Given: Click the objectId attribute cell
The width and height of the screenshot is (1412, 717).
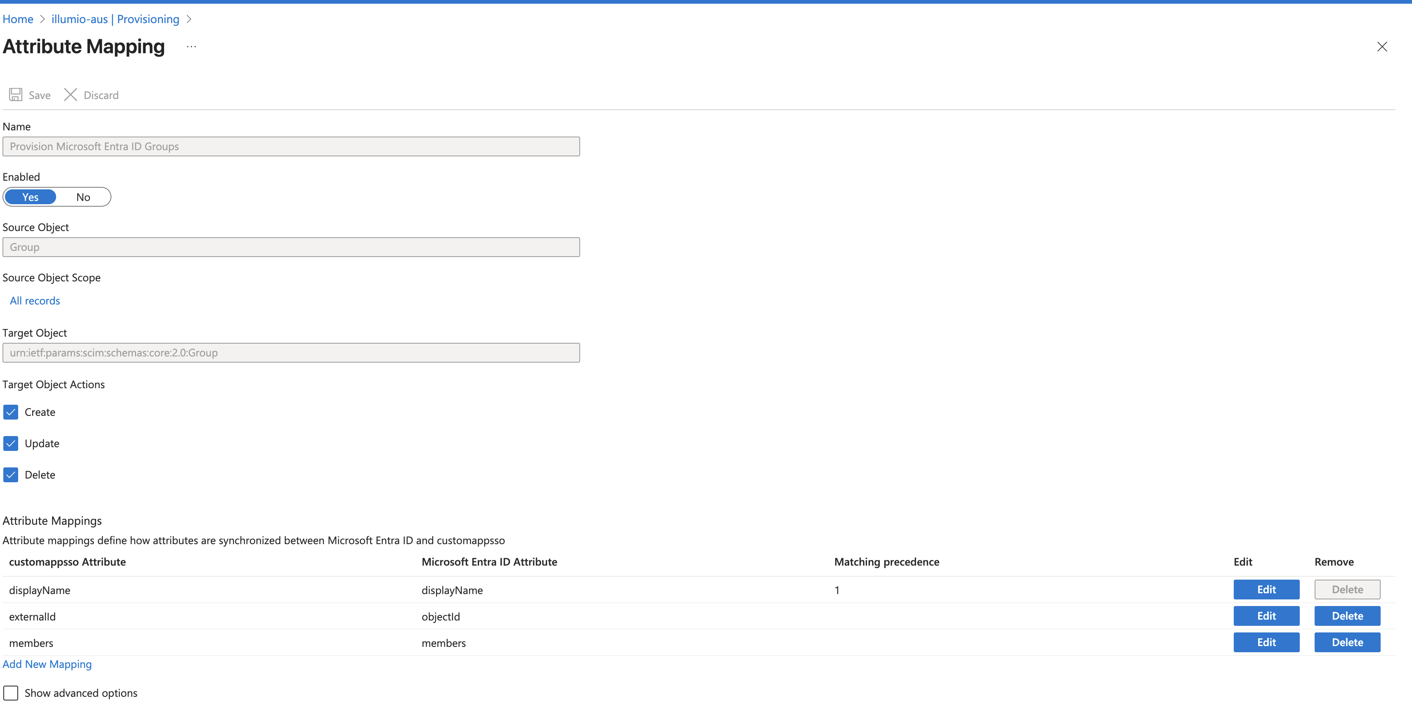Looking at the screenshot, I should click(441, 617).
